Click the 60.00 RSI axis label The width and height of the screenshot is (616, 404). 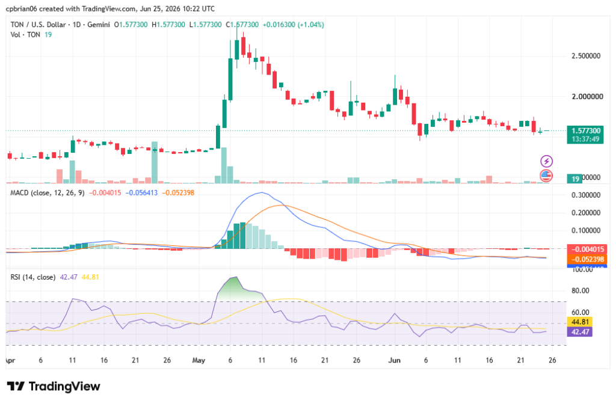pos(581,313)
